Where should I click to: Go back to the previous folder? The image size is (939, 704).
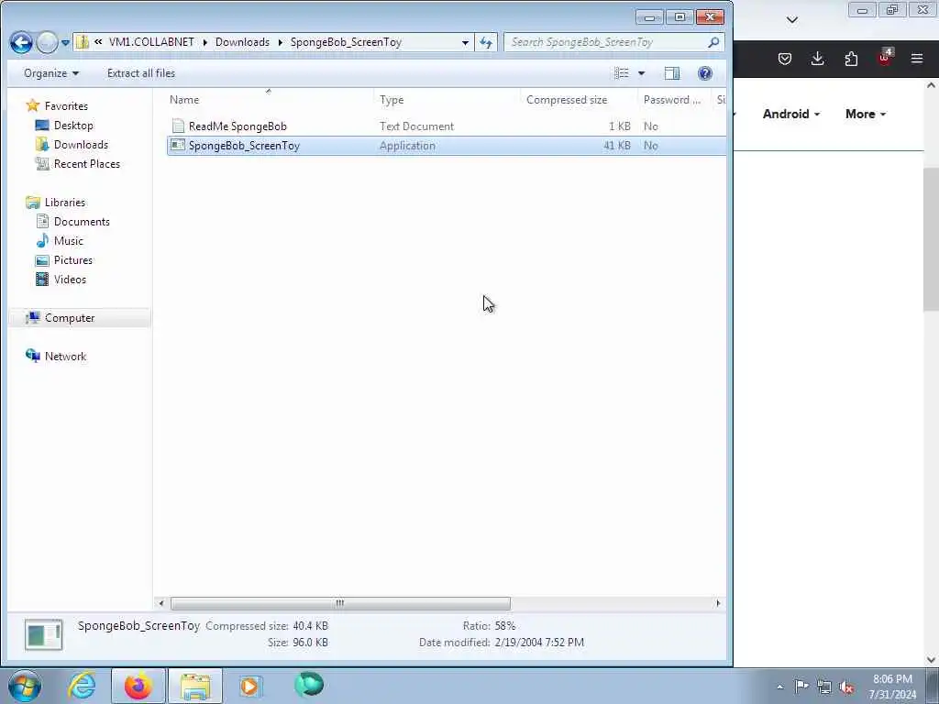click(x=21, y=42)
